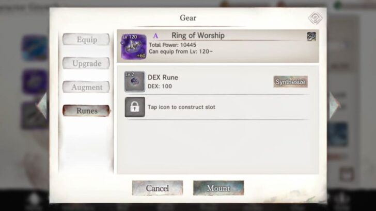Click the gear-type icon in Ring header
The width and height of the screenshot is (376, 211).
[311, 37]
